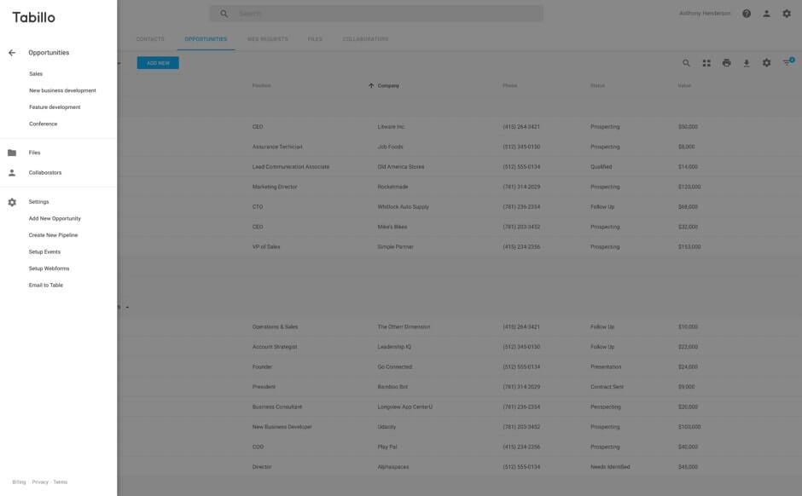The image size is (802, 496).
Task: Switch to grid view icon
Action: pos(706,63)
